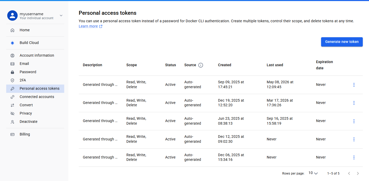This screenshot has width=369, height=181.
Task: Click the Convert arrows icon
Action: click(x=12, y=105)
